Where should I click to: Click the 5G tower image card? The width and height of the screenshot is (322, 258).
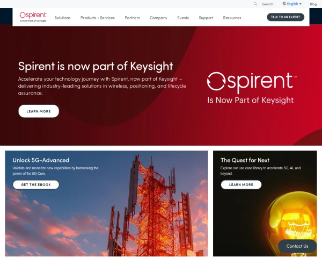click(x=106, y=203)
